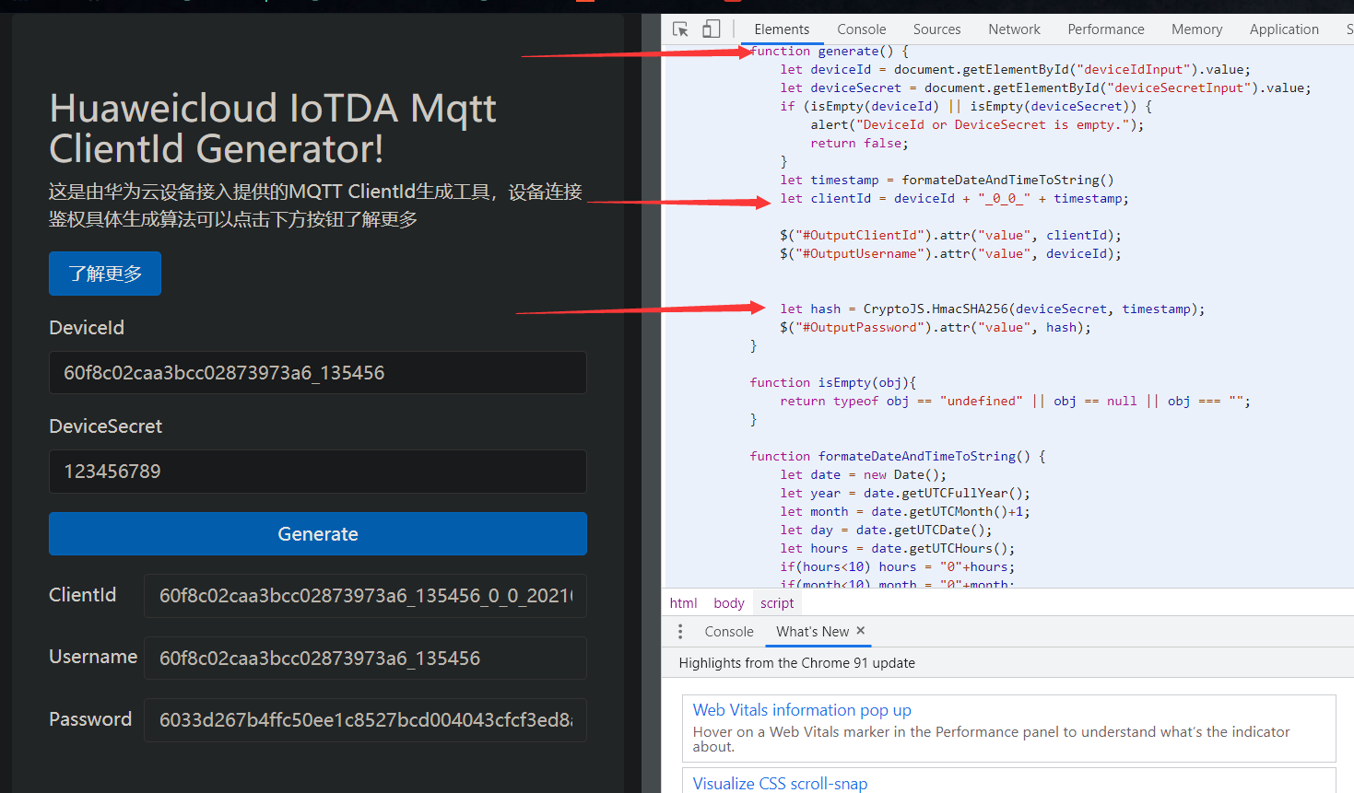This screenshot has height=793, width=1354.
Task: Switch to the Console tab in DevTools
Action: [x=862, y=29]
